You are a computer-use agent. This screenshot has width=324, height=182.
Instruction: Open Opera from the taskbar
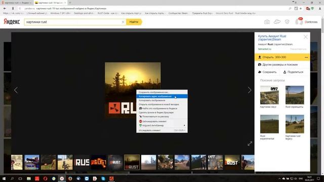point(45,178)
